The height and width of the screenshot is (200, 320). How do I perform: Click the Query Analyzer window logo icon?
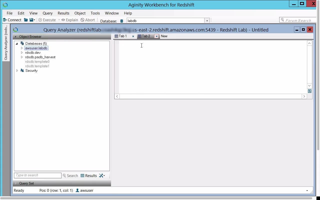pos(15,30)
